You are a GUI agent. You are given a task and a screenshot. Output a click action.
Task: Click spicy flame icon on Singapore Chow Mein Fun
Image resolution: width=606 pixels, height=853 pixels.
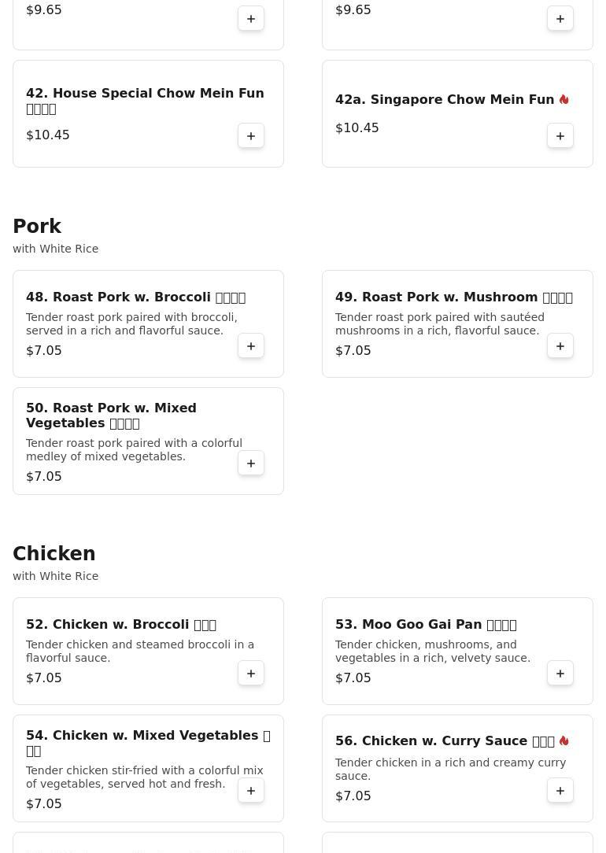coord(564,100)
